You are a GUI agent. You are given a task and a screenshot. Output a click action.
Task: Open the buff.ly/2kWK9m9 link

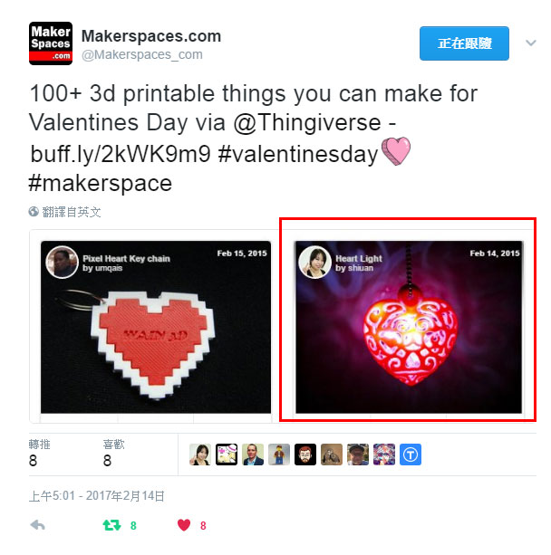(x=121, y=154)
